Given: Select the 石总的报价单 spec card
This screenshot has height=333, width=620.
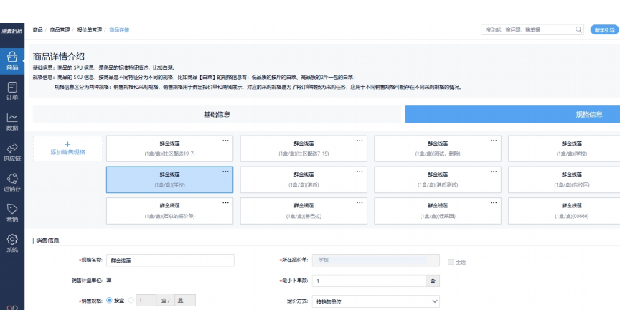Looking at the screenshot, I should pyautogui.click(x=169, y=211).
